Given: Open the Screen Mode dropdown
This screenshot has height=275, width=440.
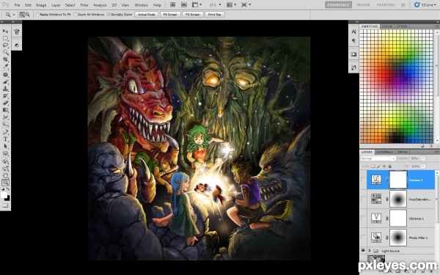Looking at the screenshot, I should [x=246, y=5].
